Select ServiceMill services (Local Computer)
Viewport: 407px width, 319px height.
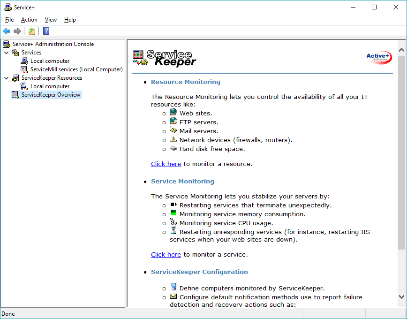point(76,69)
